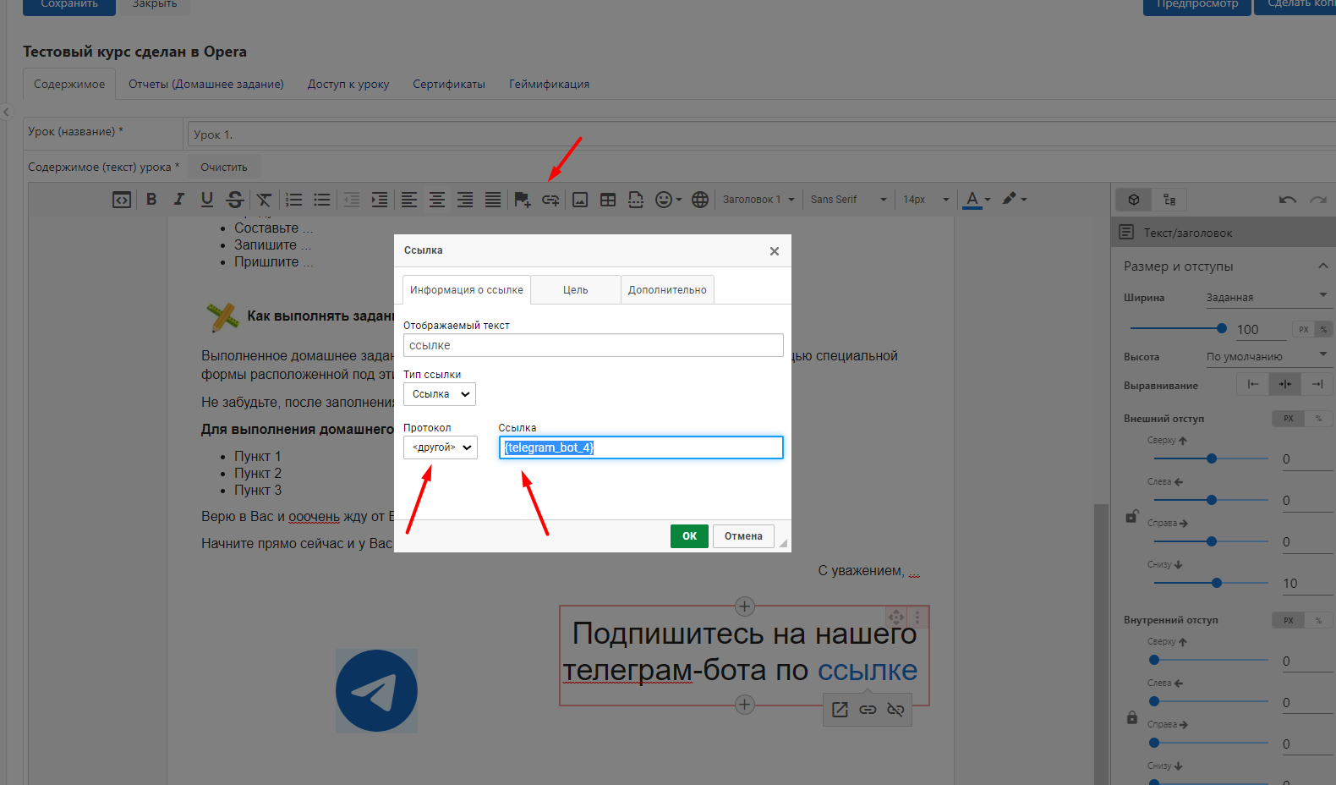
Task: Click the insert image toolbar icon
Action: coord(580,200)
